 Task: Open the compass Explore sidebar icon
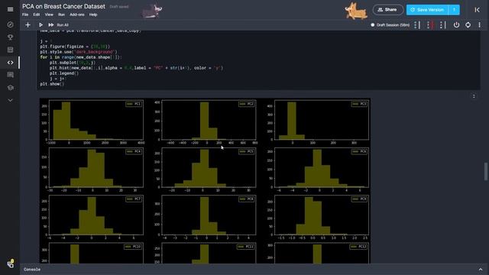tap(10, 24)
